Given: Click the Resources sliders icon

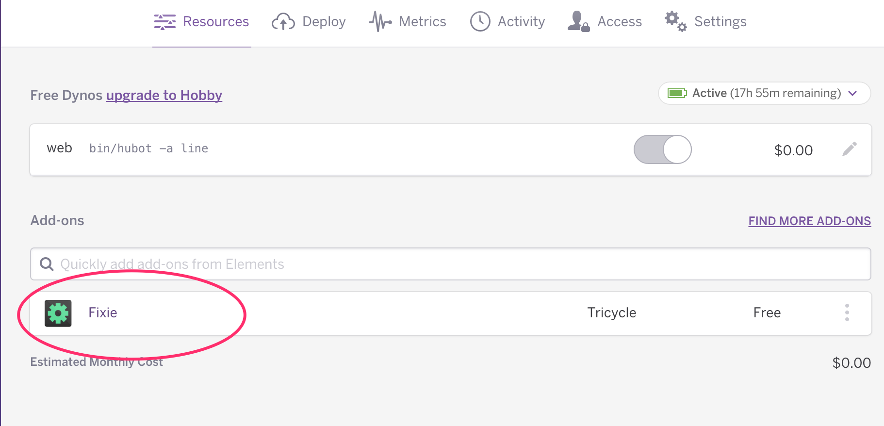Looking at the screenshot, I should (x=164, y=21).
